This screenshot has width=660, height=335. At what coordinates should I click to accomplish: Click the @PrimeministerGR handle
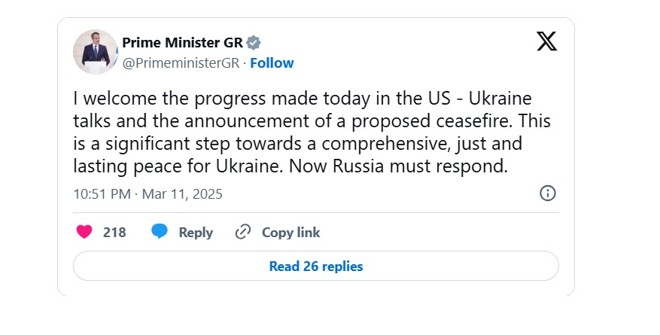click(181, 63)
